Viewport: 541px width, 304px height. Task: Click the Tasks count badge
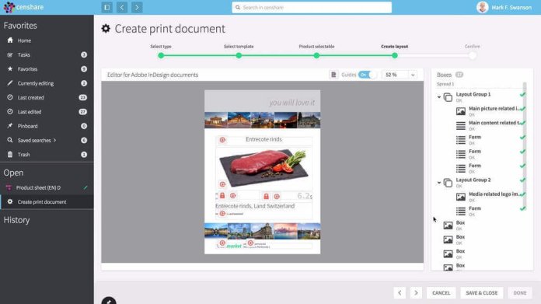[x=84, y=55]
